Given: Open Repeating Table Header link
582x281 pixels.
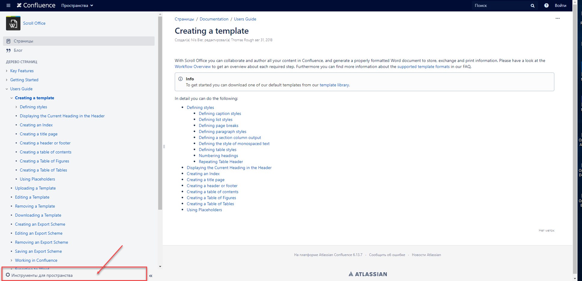Looking at the screenshot, I should coord(221,162).
